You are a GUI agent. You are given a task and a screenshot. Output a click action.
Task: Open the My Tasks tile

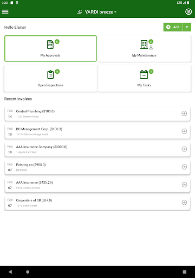pyautogui.click(x=144, y=78)
